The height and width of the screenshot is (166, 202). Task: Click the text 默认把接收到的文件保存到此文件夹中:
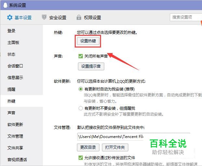(x=111, y=128)
